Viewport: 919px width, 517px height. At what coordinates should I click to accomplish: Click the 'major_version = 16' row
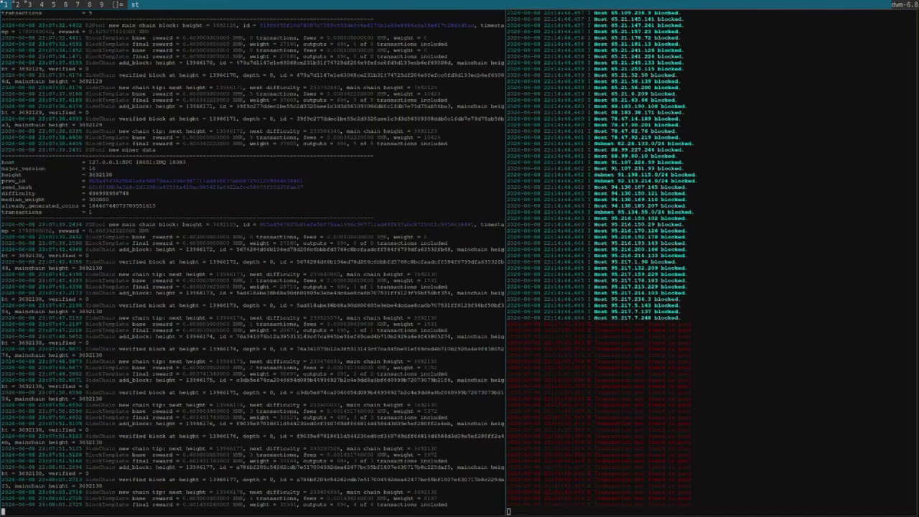(x=48, y=169)
